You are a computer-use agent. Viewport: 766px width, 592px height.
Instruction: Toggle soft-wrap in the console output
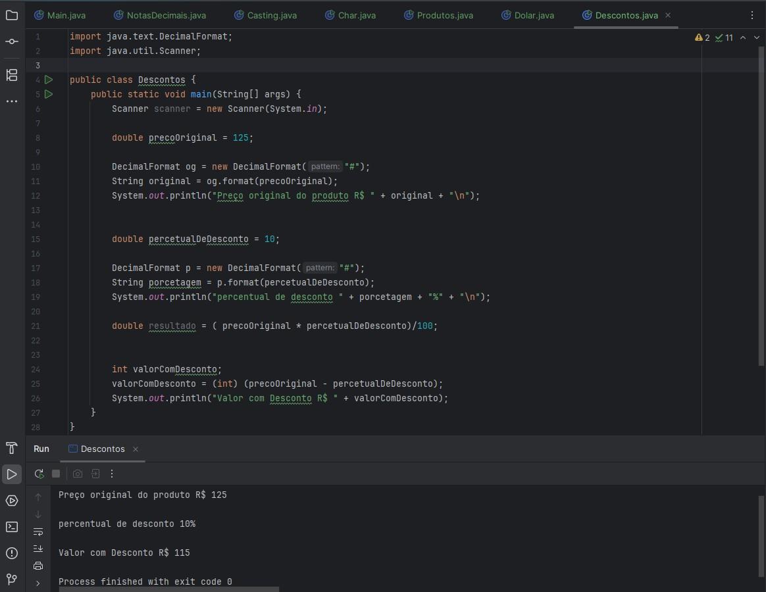38,531
